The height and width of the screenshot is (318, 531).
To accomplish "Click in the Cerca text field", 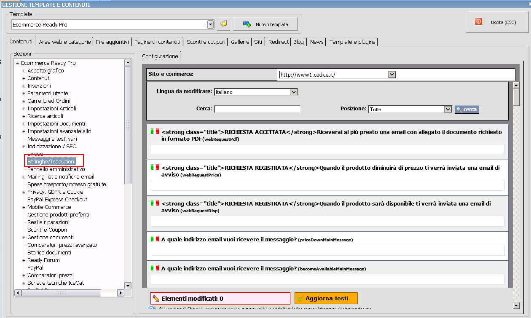I will point(257,109).
